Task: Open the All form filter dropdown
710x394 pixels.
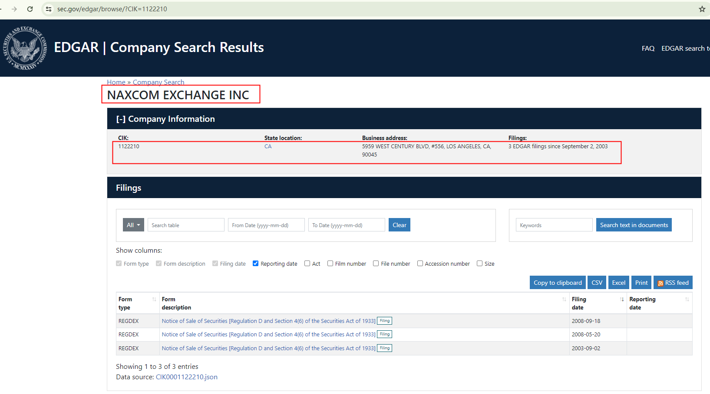Action: click(x=133, y=225)
